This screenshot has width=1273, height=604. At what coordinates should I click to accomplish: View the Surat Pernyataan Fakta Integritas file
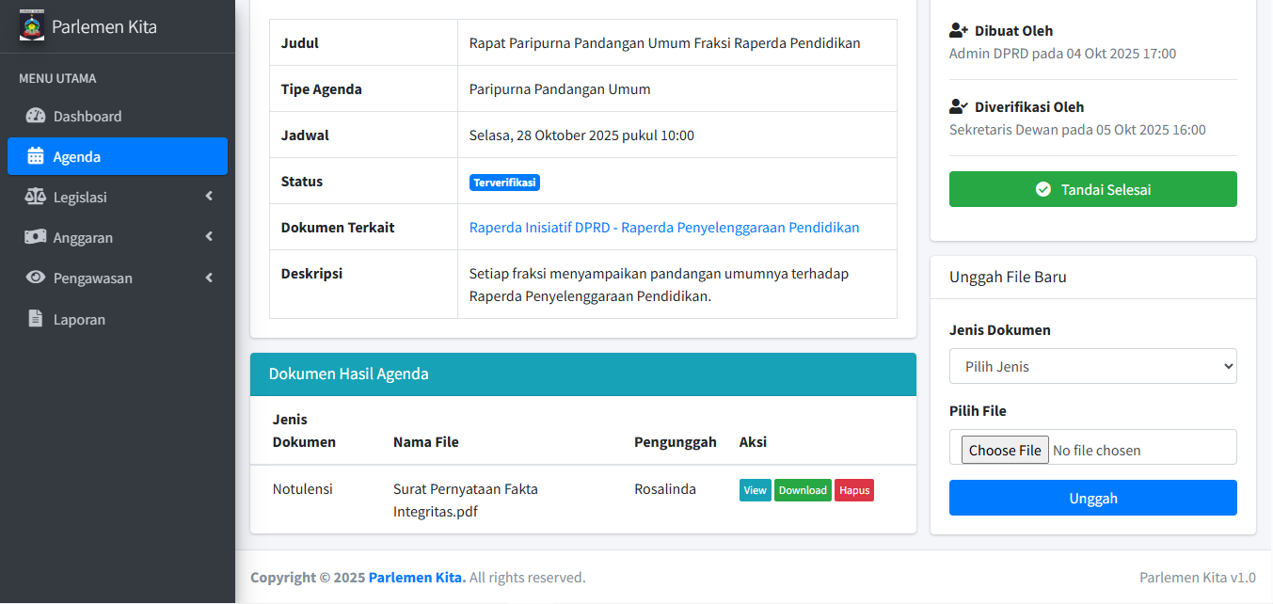tap(755, 490)
